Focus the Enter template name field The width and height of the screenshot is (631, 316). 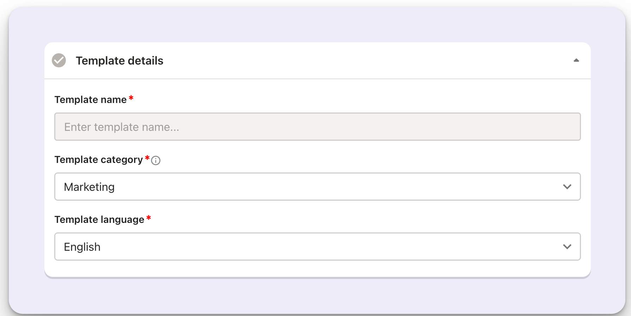[317, 127]
